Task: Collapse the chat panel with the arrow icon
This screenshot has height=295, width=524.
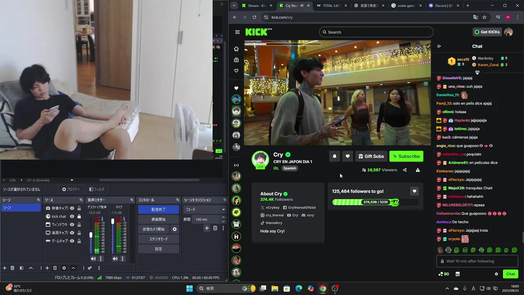Action: pos(439,46)
